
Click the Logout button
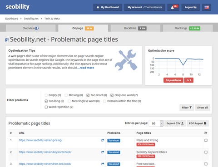coord(191,7)
